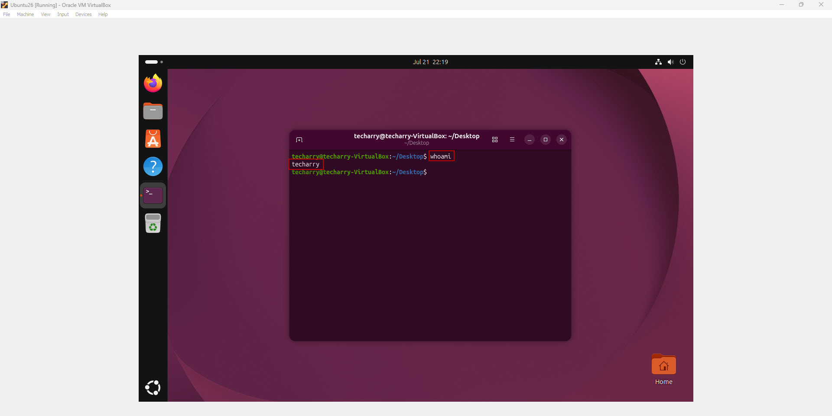This screenshot has width=832, height=416.
Task: Open the Trash from the dock
Action: 153,223
